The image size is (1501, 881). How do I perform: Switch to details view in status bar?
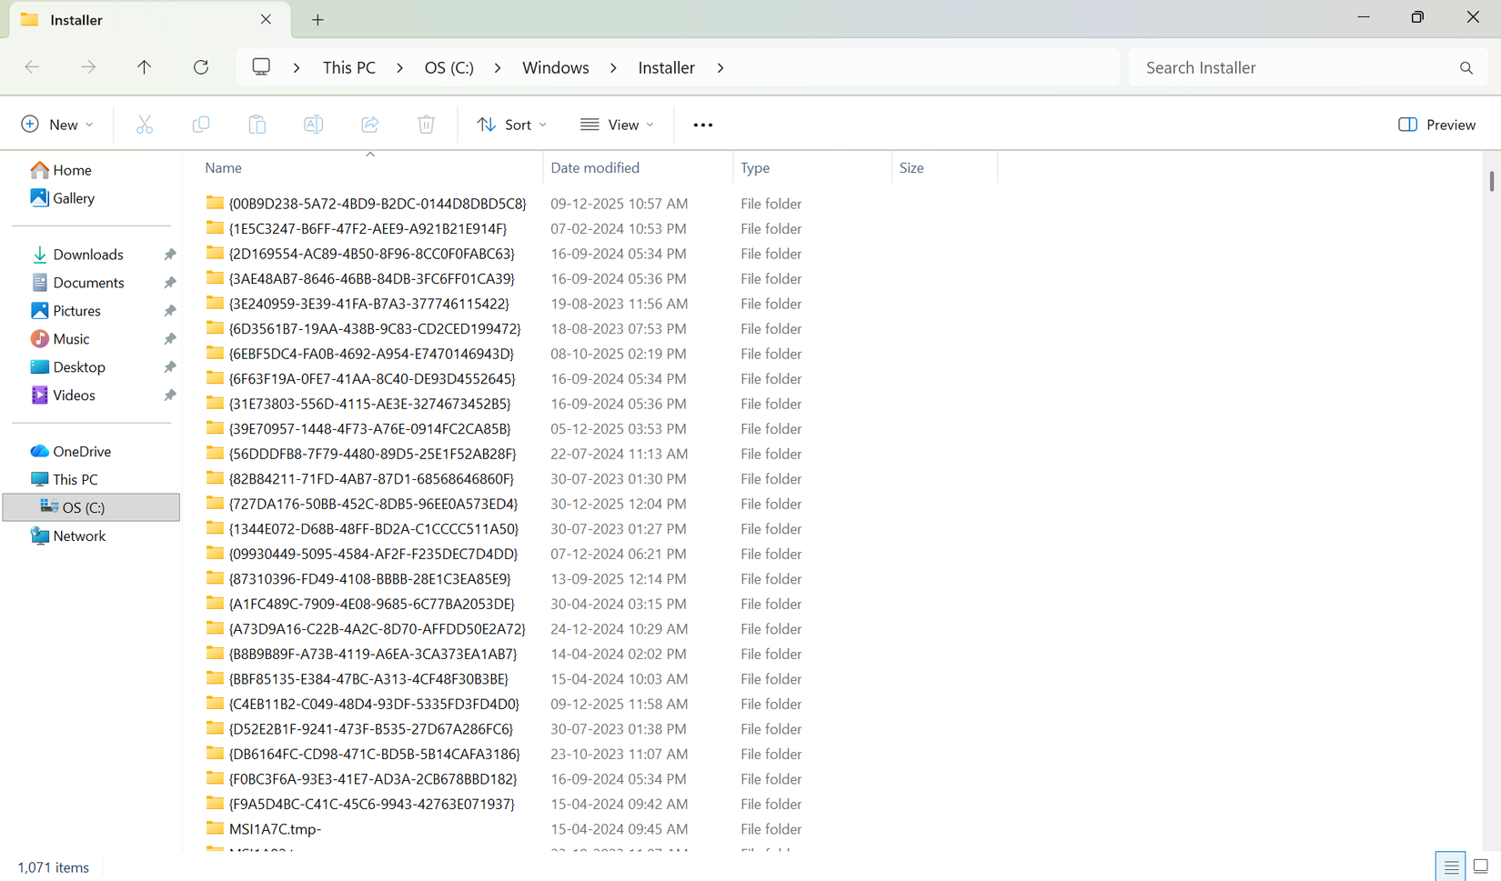tap(1451, 866)
